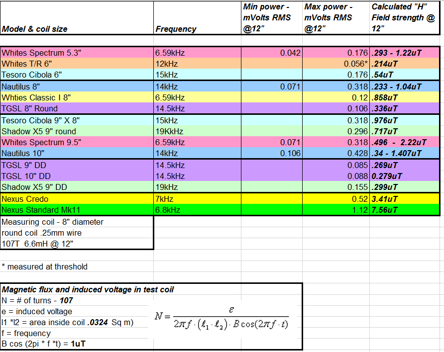This screenshot has height=352, width=444.
Task: Click field strength '.293 - 1.22uT'
Action: tap(405, 53)
